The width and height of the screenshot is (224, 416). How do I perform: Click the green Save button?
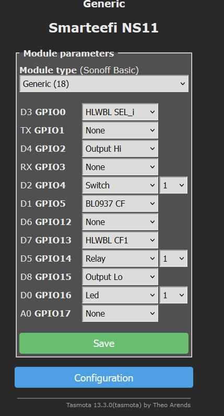click(104, 343)
